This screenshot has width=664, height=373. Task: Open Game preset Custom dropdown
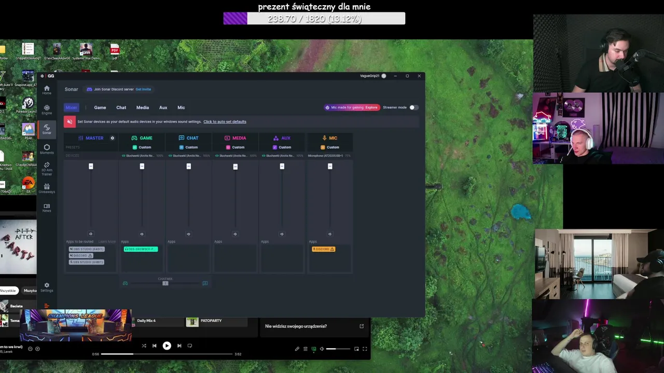pyautogui.click(x=142, y=147)
